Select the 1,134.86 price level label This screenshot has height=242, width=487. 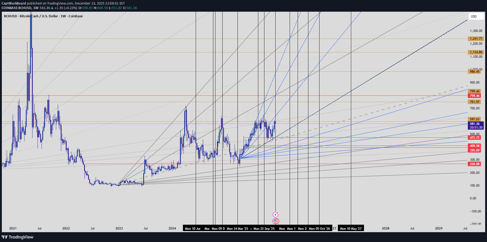click(476, 52)
